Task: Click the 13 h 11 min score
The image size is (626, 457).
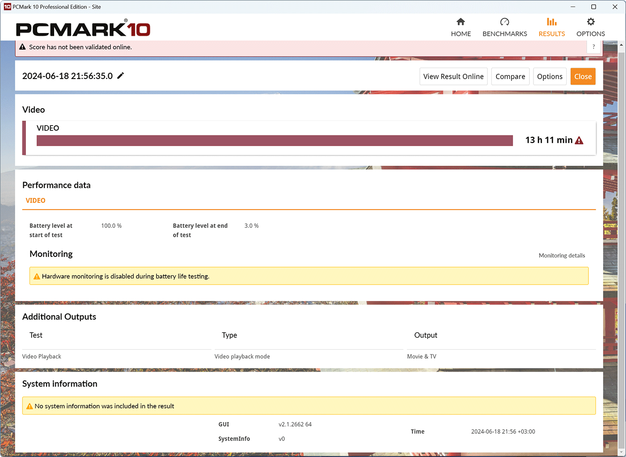Action: point(549,140)
